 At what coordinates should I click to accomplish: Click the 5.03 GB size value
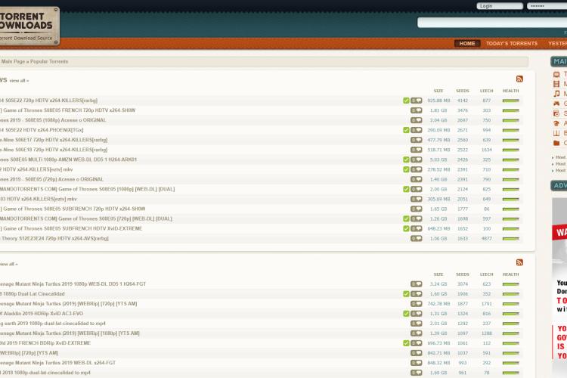tap(438, 160)
